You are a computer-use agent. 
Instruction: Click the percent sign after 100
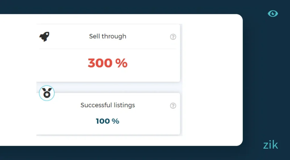(x=115, y=121)
